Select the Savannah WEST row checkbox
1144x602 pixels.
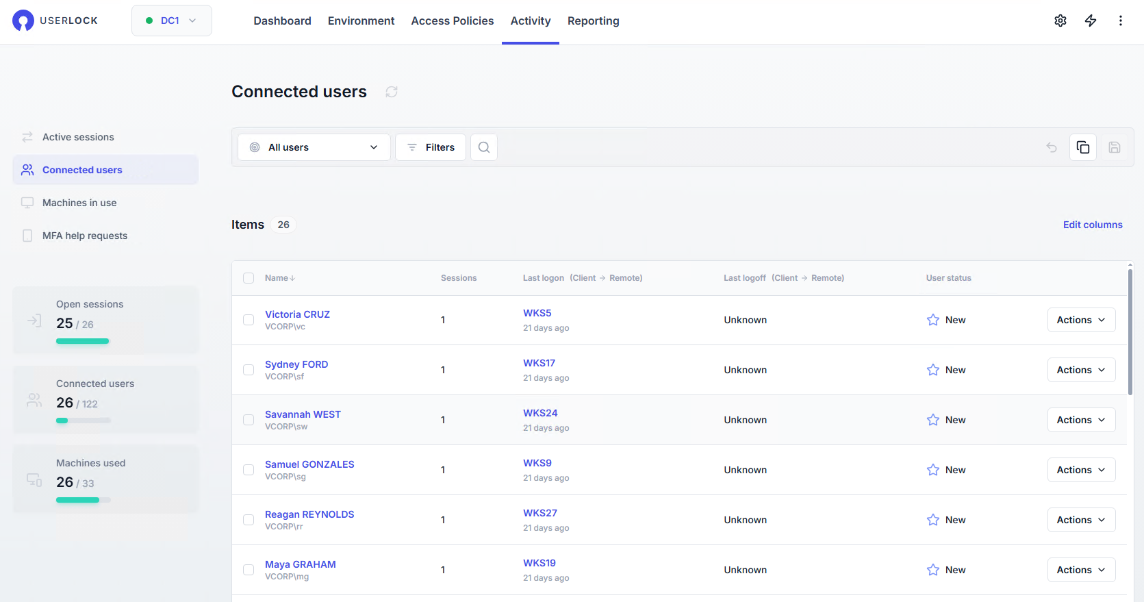tap(249, 420)
